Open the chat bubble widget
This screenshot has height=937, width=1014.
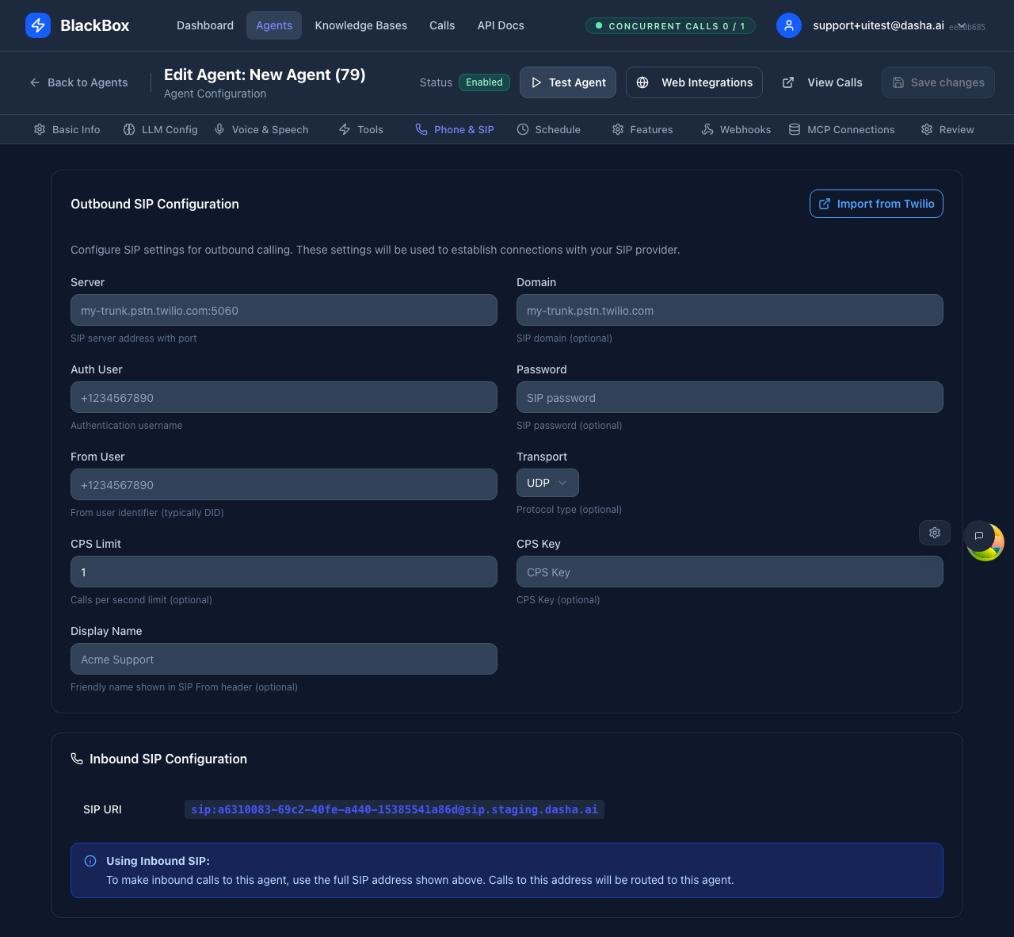click(979, 536)
